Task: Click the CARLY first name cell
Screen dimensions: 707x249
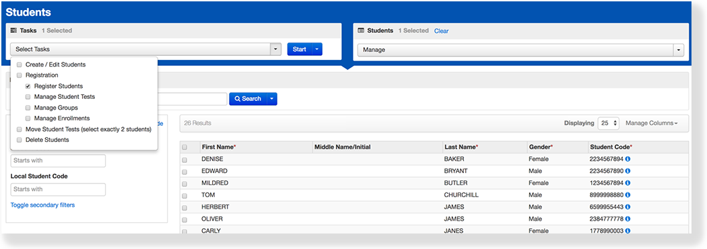Action: tap(211, 231)
